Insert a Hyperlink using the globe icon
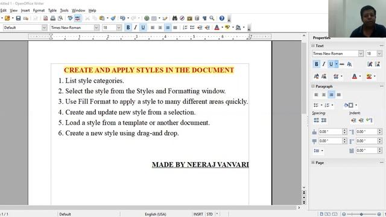Viewport: 386px width, 217px height. (x=147, y=18)
